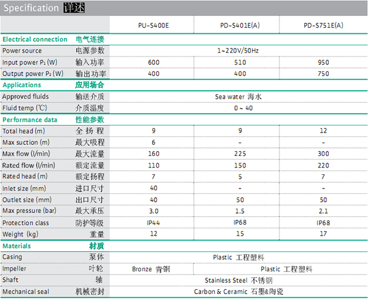The width and height of the screenshot is (368, 299).
Task: Click the Sea water approved fluids cell
Action: coord(238,97)
